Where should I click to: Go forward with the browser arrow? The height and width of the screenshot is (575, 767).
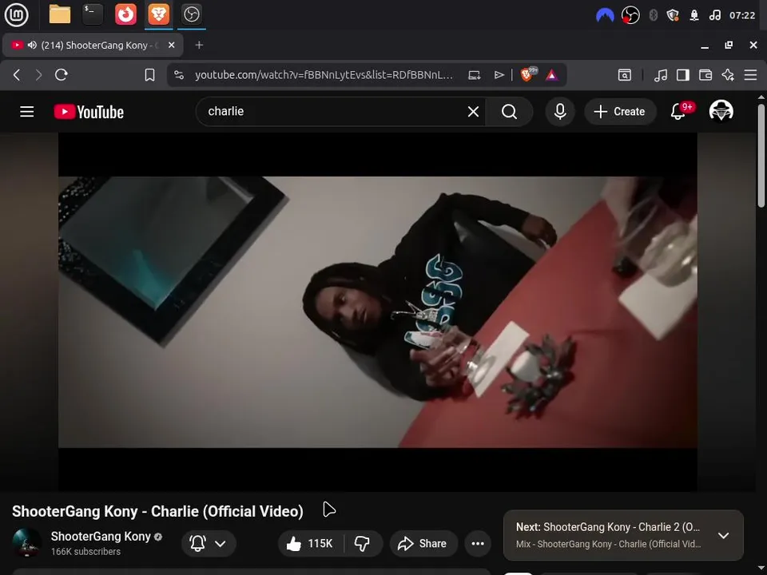click(x=38, y=75)
